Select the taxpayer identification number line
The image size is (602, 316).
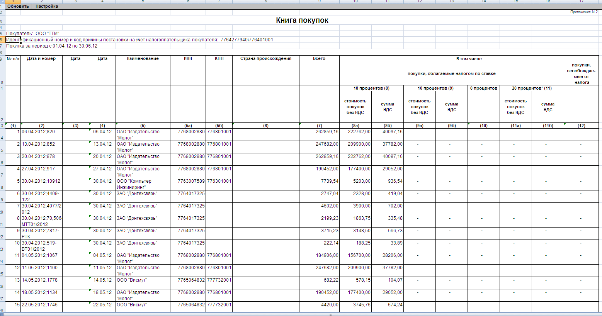(x=139, y=40)
